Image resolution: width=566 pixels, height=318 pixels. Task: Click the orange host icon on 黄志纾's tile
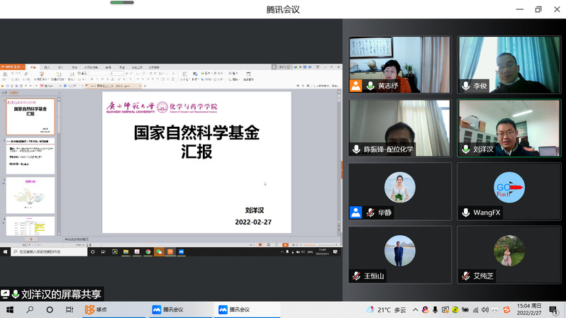coord(356,86)
